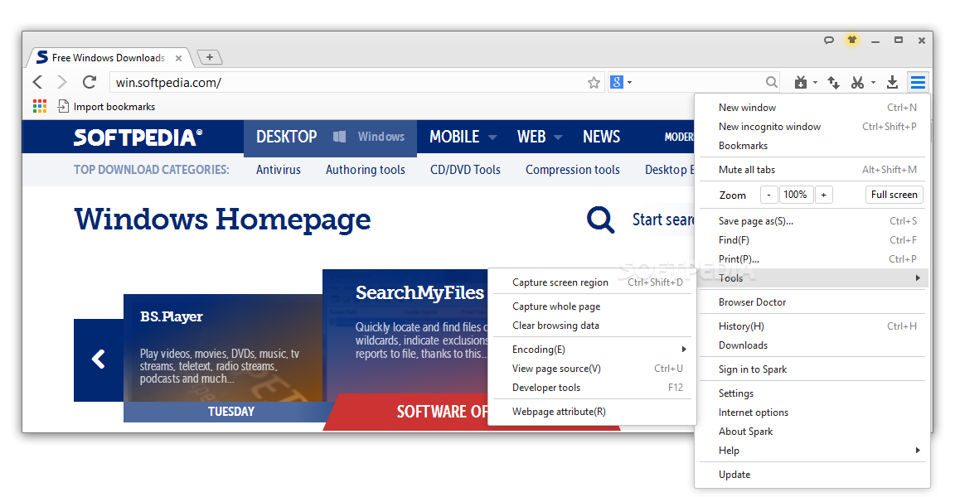Click the Softpedia magnifier search icon
This screenshot has height=497, width=955.
(x=600, y=220)
